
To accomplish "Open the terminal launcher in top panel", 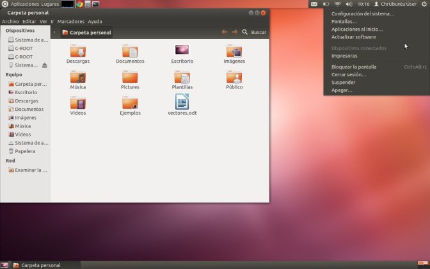I will (x=95, y=4).
